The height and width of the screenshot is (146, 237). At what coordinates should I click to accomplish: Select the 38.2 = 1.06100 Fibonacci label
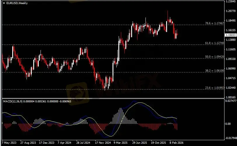215,71
